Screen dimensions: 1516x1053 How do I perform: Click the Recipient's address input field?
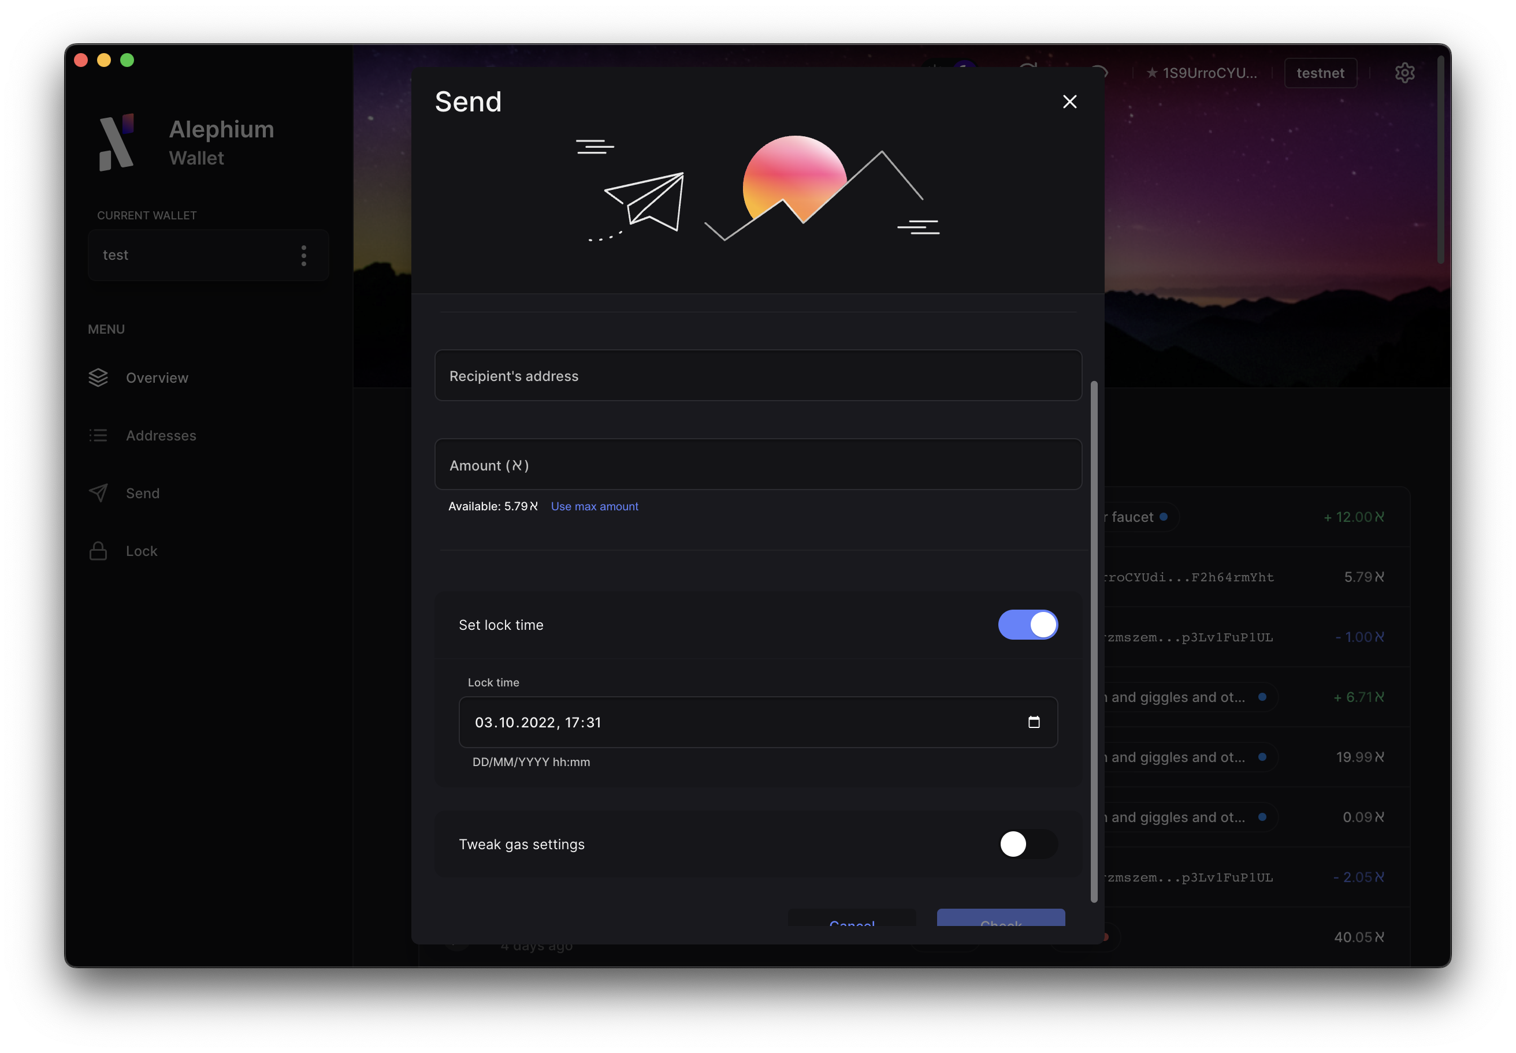click(x=757, y=375)
